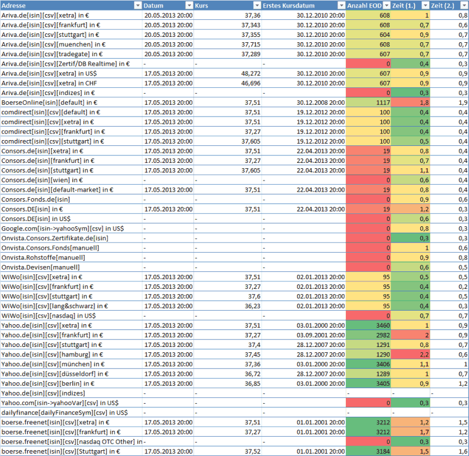Select cell Onvista.Consors.Zertifikate.de[isin]
The width and height of the screenshot is (469, 456).
click(x=71, y=238)
